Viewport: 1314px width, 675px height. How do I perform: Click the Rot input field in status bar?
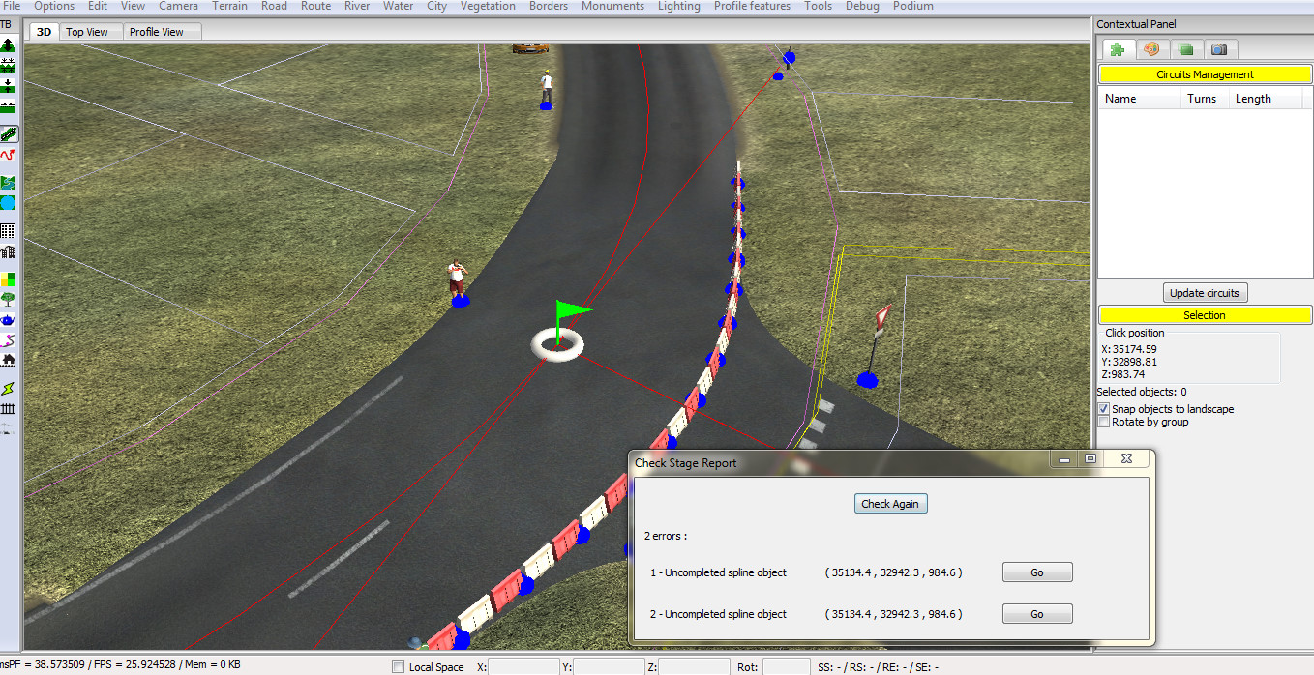tap(786, 667)
